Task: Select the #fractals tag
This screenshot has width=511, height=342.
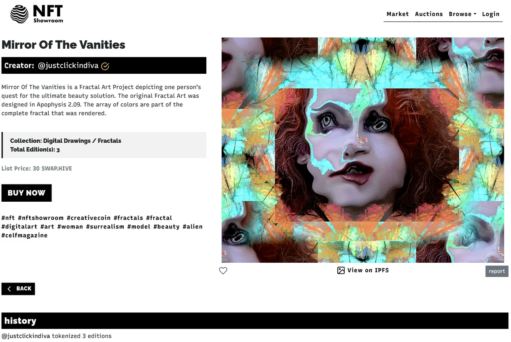Action: (128, 218)
